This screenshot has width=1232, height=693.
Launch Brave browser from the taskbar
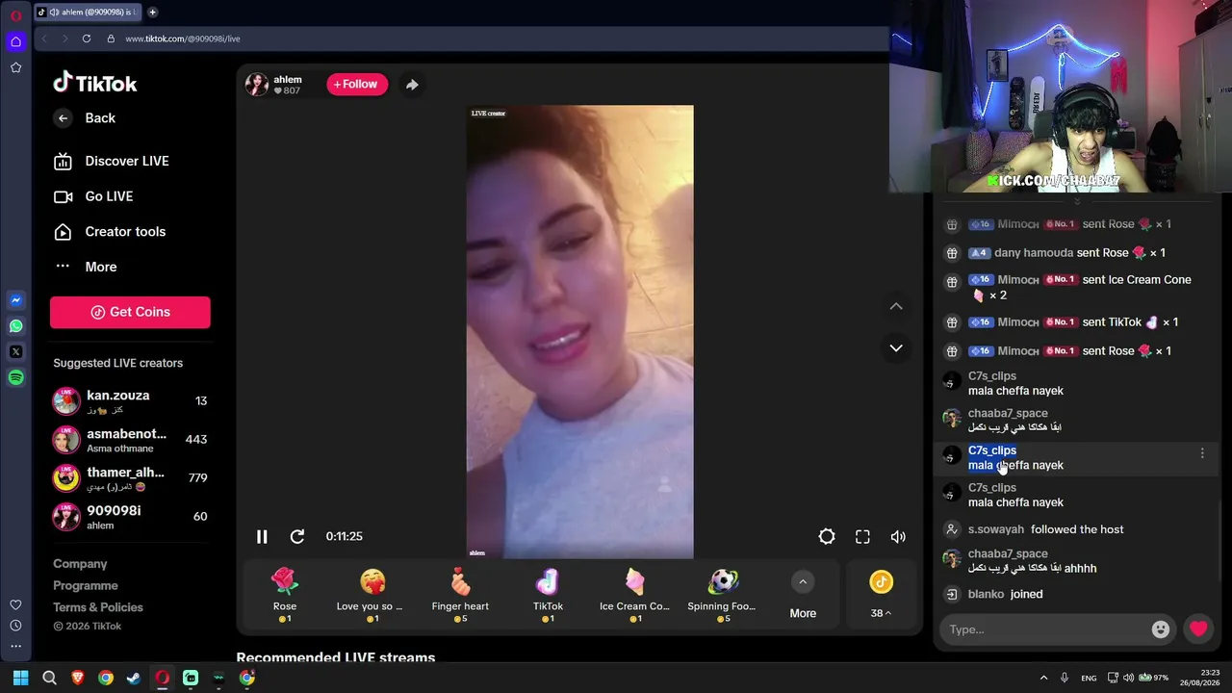(x=78, y=678)
